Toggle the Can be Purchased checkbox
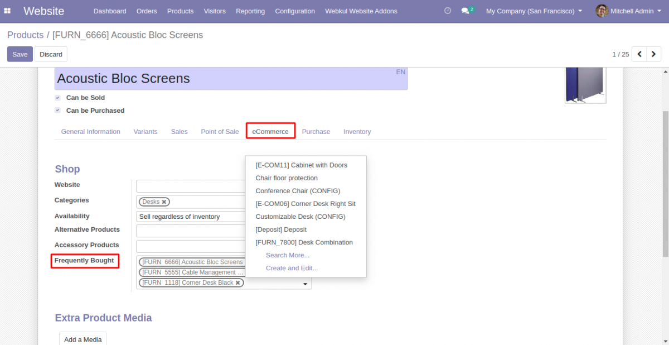 pos(57,111)
